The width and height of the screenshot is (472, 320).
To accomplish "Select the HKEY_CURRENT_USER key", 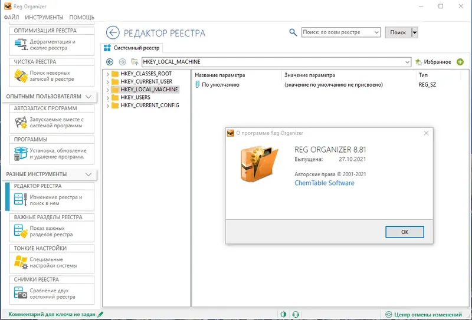I will (x=146, y=81).
